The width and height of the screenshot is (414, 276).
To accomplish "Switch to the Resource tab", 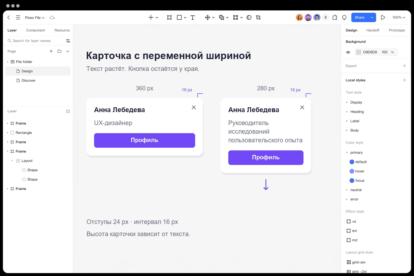I will [62, 30].
